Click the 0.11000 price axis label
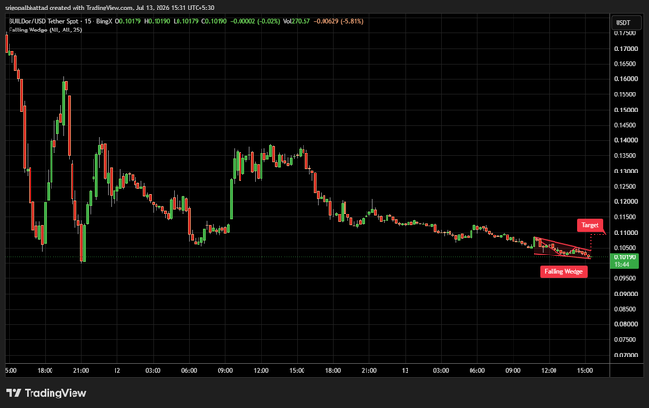 (x=625, y=233)
